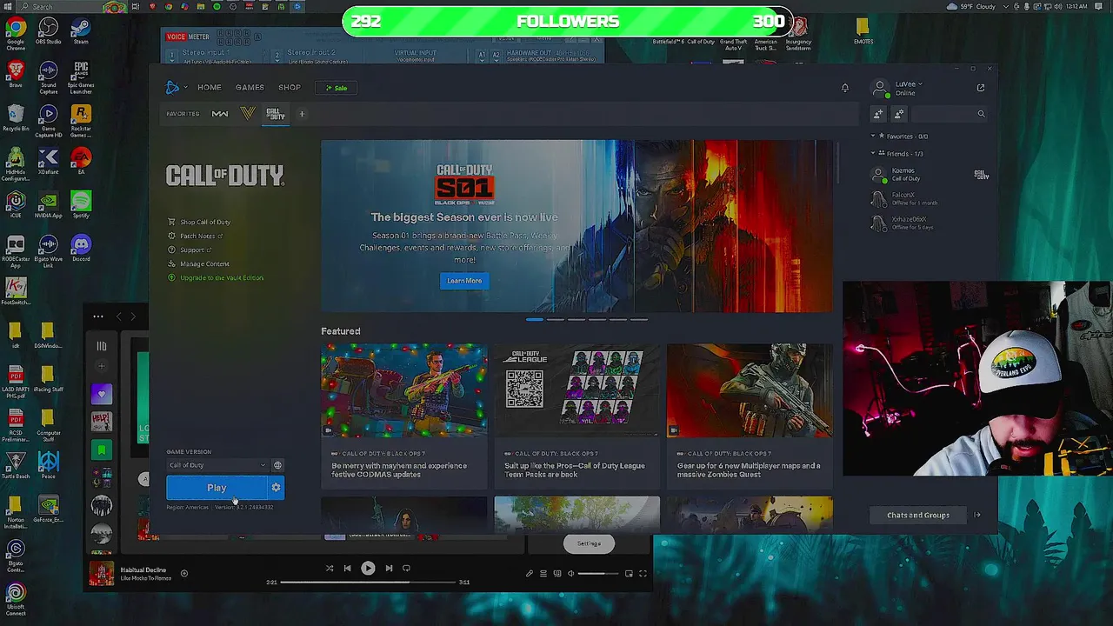Click the Battle.net logo icon

tap(172, 87)
